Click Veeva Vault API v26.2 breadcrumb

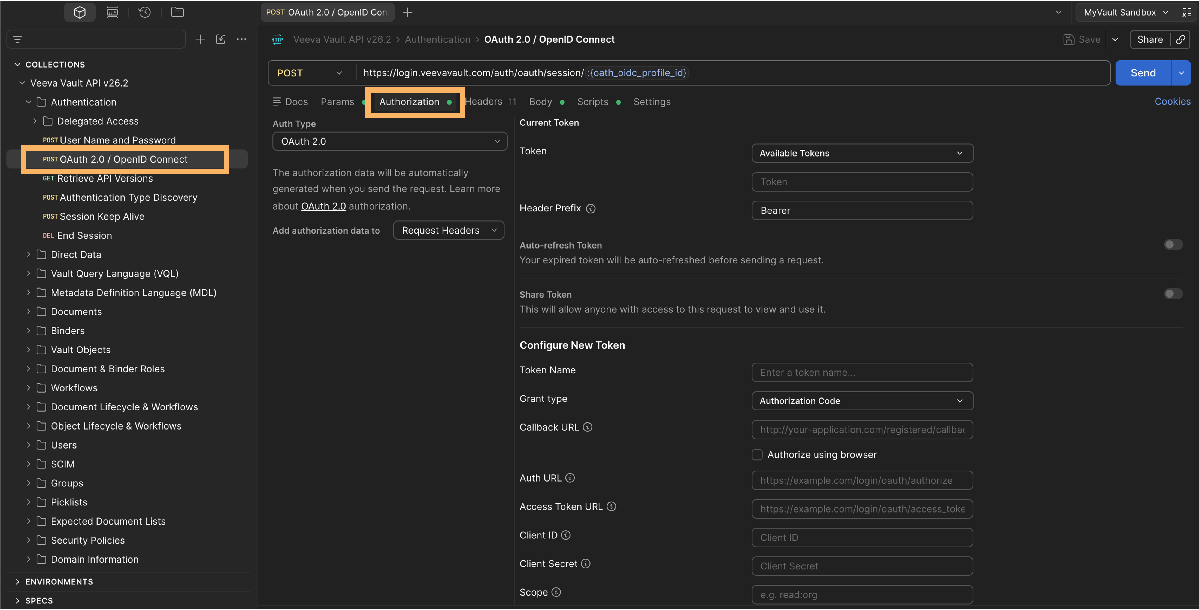pyautogui.click(x=342, y=39)
